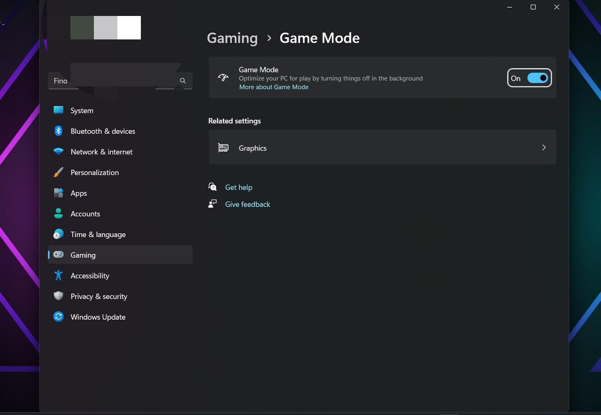Image resolution: width=601 pixels, height=415 pixels.
Task: Go to Bluetooth & devices label
Action: coord(103,131)
